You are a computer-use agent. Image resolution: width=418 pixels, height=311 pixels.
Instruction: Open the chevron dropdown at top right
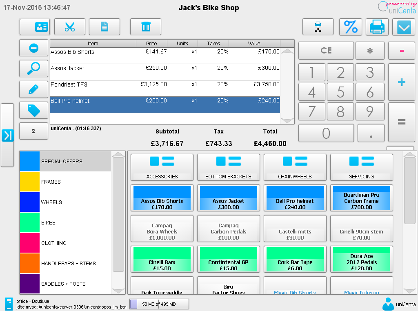(404, 27)
